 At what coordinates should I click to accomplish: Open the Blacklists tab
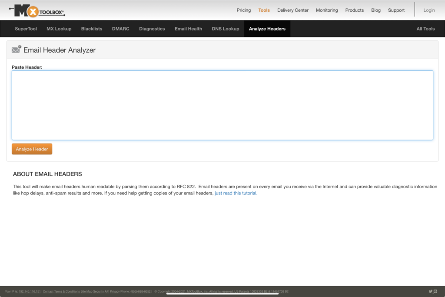click(92, 29)
